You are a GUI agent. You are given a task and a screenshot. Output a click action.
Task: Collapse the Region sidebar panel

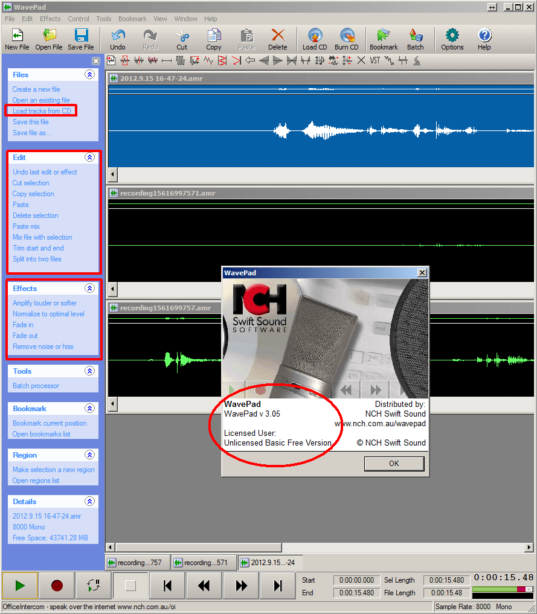coord(89,455)
